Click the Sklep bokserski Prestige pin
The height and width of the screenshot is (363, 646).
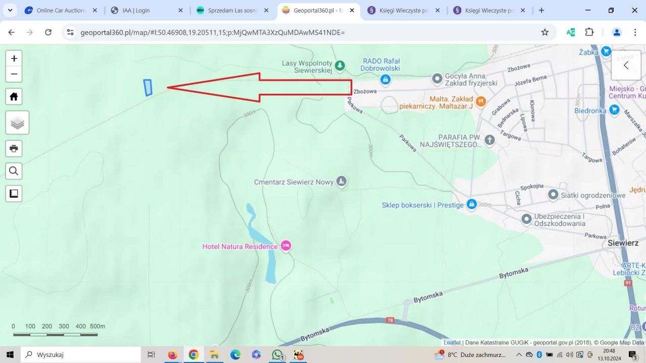click(471, 204)
